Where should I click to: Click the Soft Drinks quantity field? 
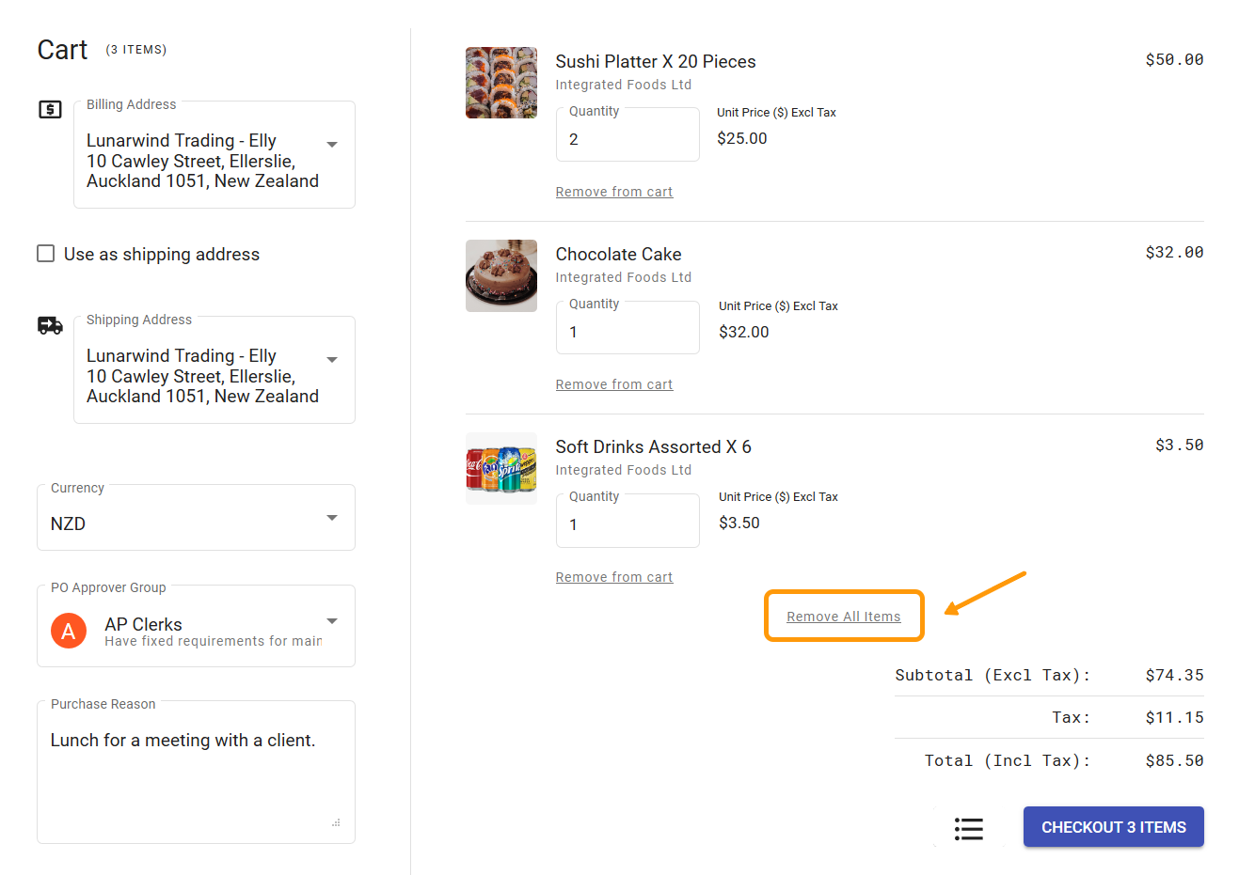click(627, 524)
